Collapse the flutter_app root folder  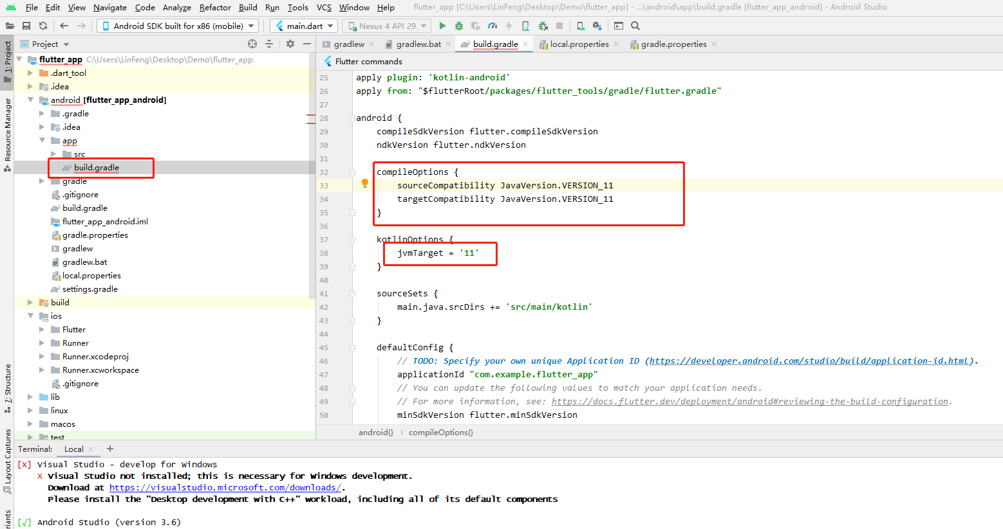pyautogui.click(x=19, y=59)
